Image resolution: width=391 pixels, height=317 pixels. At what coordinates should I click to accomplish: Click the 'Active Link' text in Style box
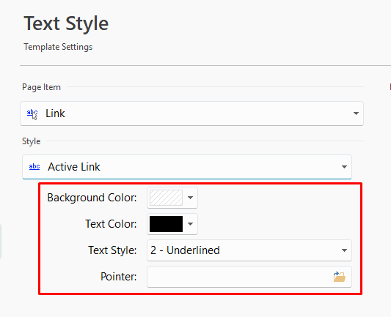point(74,167)
